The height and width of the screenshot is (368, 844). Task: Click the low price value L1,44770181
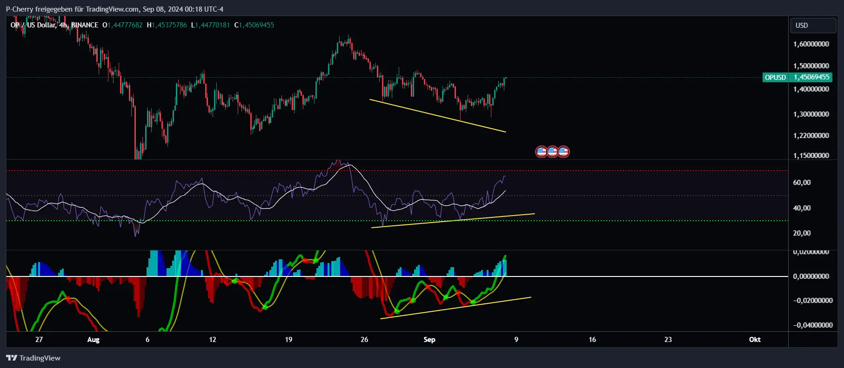coord(210,25)
